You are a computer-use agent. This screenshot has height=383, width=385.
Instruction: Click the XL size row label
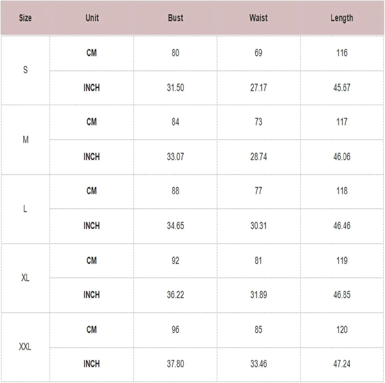coord(25,278)
